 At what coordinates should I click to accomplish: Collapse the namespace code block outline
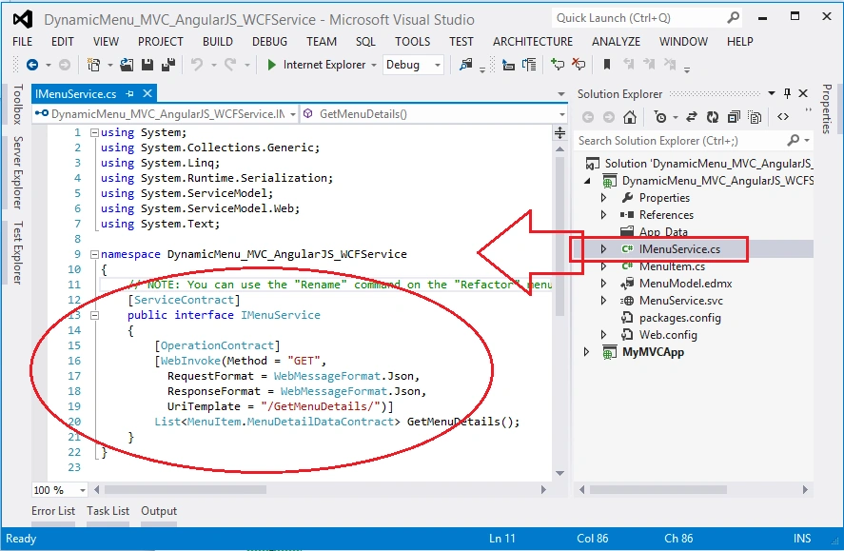[x=94, y=254]
